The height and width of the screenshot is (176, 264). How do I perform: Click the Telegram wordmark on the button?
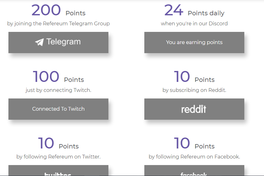pos(63,42)
